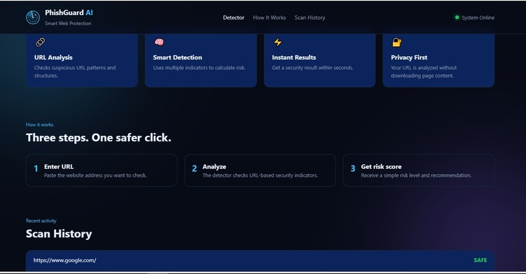The image size is (526, 274).
Task: Click the Smart Web Protection tagline
Action: (x=68, y=23)
